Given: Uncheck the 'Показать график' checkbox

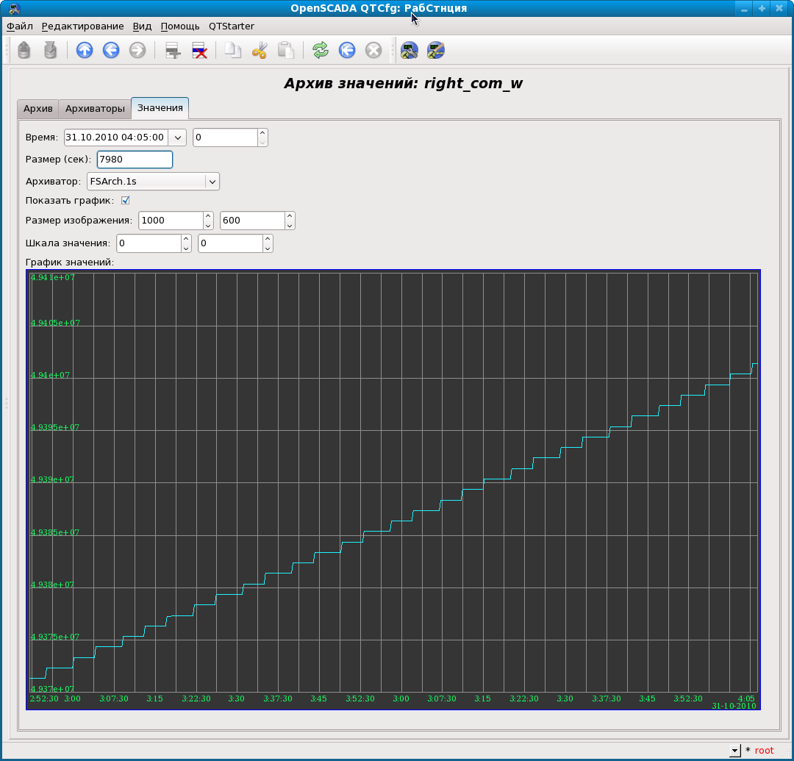Looking at the screenshot, I should [x=125, y=200].
